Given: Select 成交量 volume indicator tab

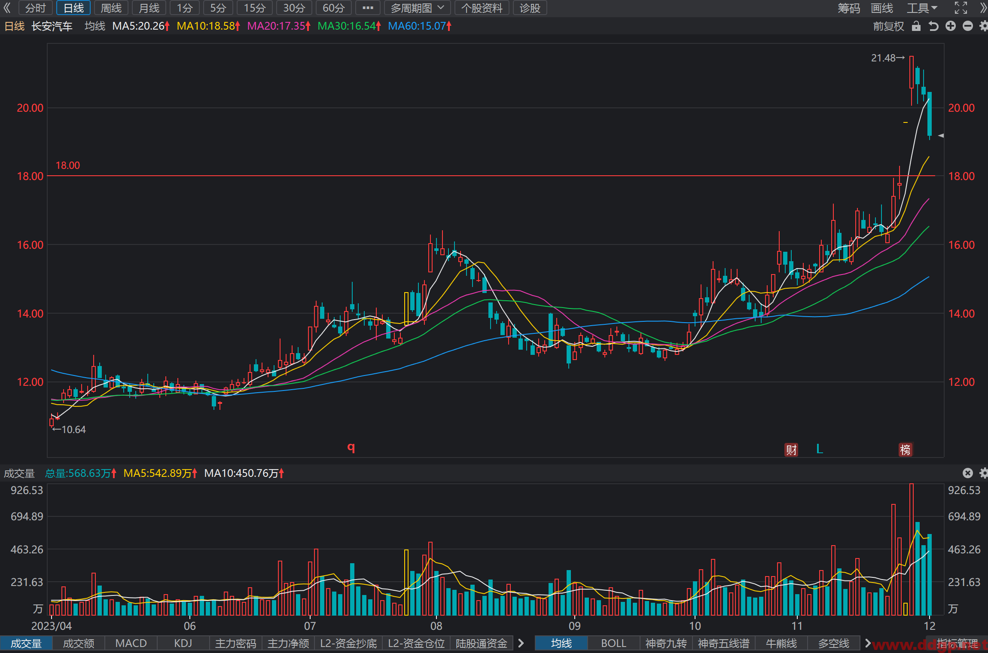Looking at the screenshot, I should pyautogui.click(x=26, y=643).
